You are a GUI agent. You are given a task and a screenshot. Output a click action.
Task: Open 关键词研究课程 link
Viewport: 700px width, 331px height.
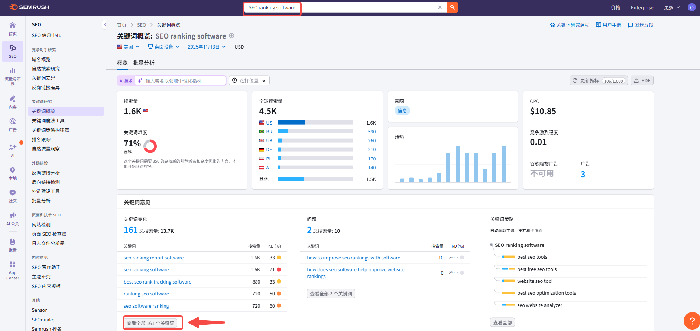pyautogui.click(x=570, y=25)
